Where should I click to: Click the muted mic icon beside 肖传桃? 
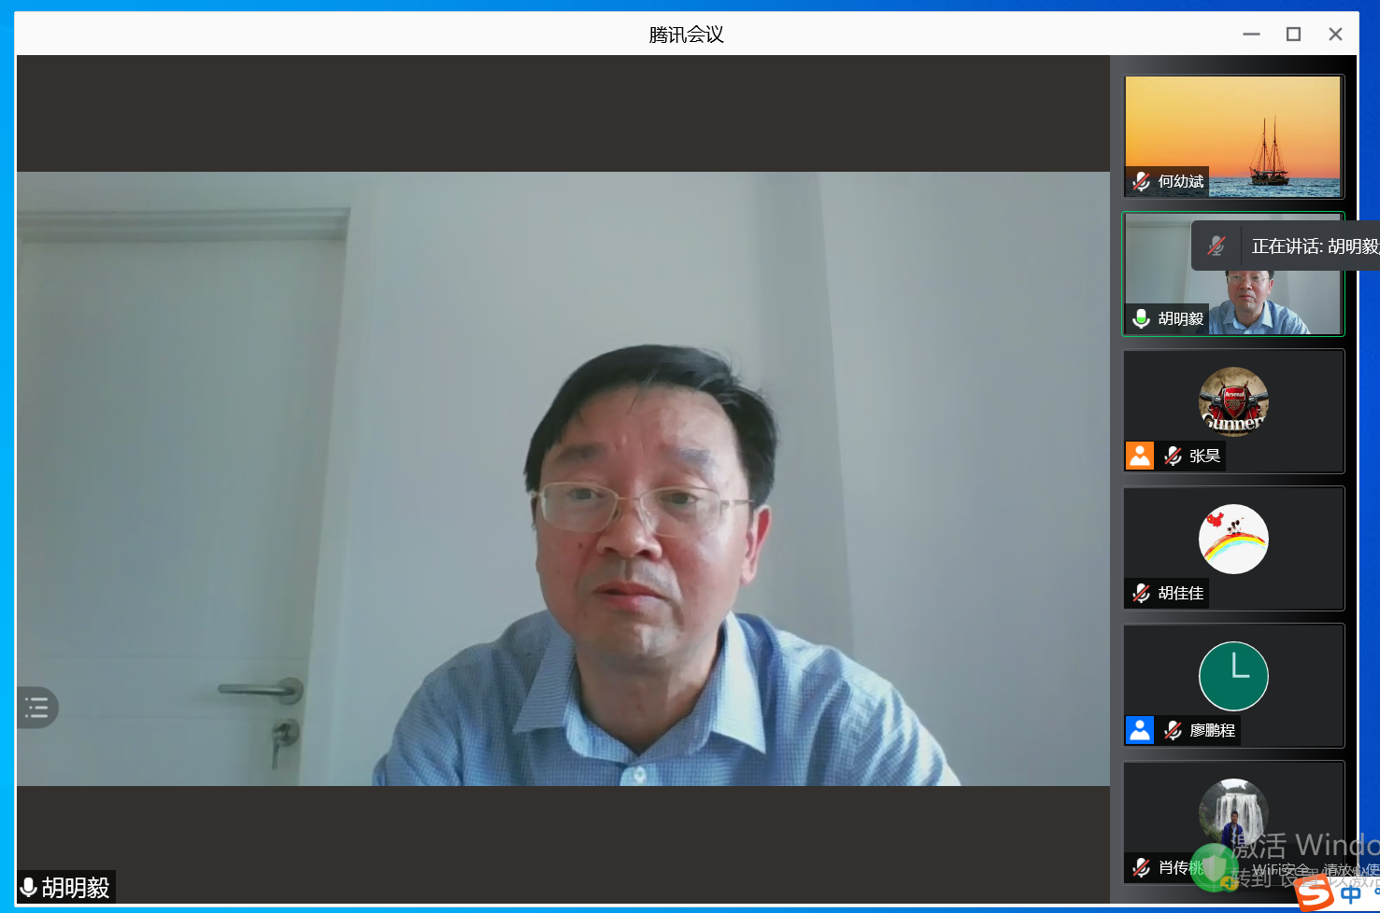(x=1141, y=867)
